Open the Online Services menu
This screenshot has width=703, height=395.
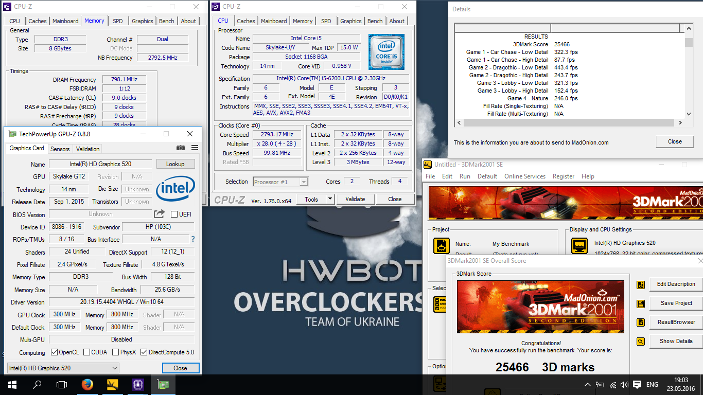(525, 176)
